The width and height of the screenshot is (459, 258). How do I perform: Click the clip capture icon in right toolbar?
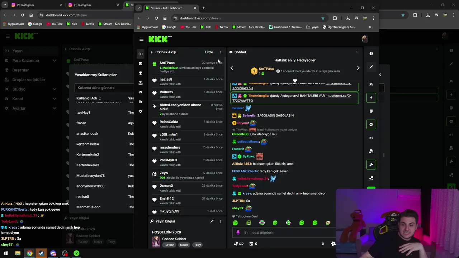[x=371, y=84]
